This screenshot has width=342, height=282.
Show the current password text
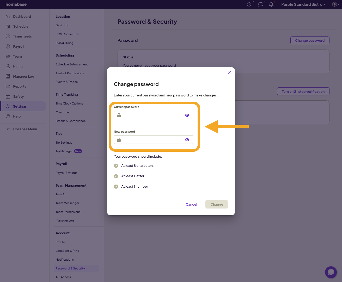tap(187, 115)
